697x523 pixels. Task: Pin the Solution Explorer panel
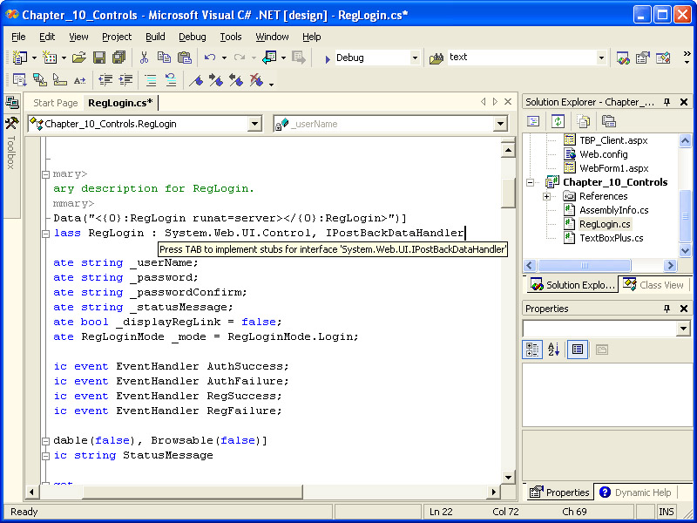667,102
